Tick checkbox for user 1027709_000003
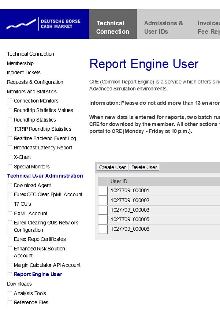Image resolution: width=220 pixels, height=309 pixels. (103, 210)
